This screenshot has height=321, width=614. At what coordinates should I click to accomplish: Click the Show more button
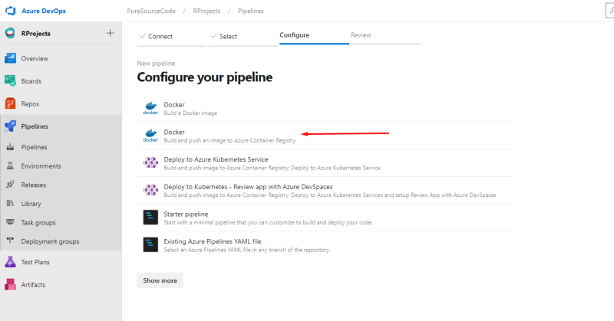pyautogui.click(x=160, y=280)
